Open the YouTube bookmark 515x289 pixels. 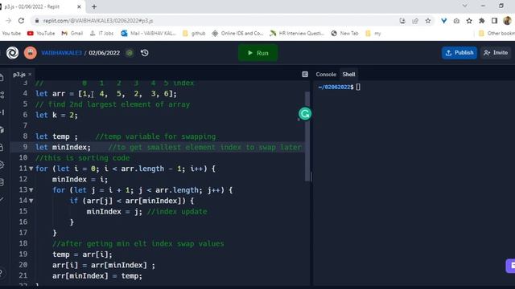click(x=41, y=34)
